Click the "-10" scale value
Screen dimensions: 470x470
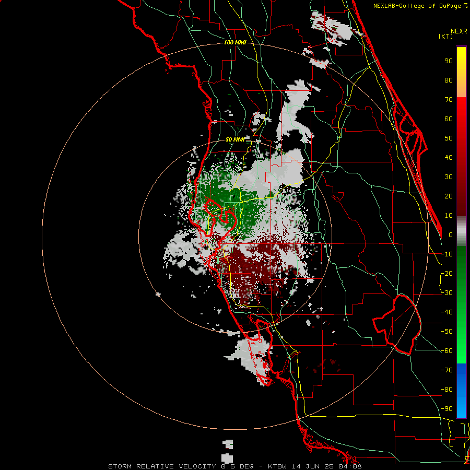(446, 254)
